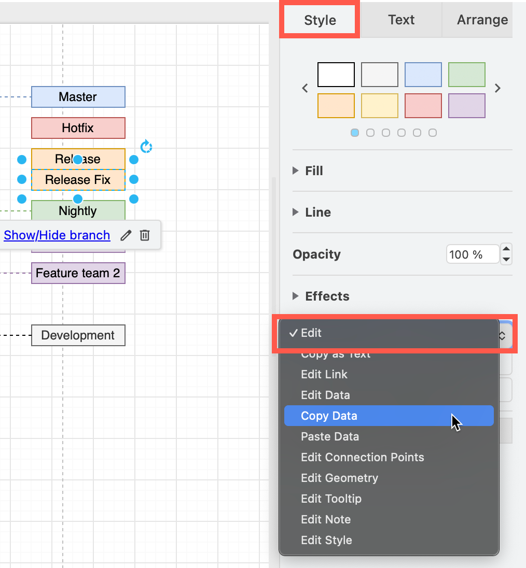526x568 pixels.
Task: Expand the Effects section
Action: click(x=321, y=296)
